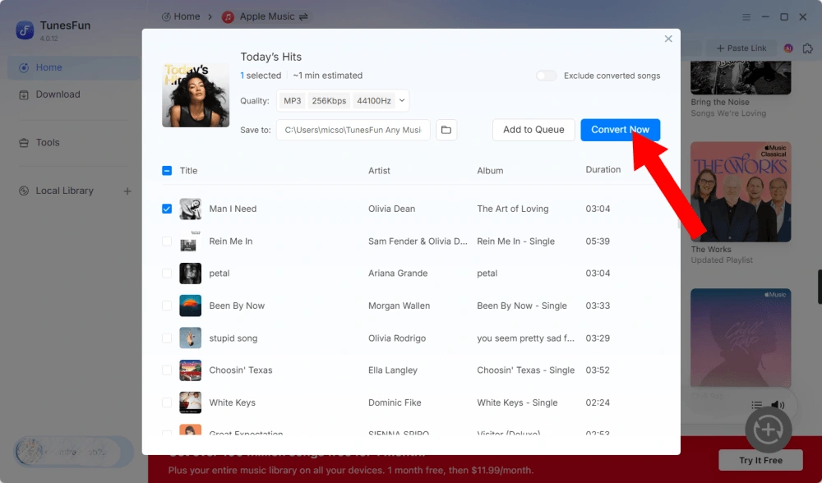Click artist name Ariana Grande
822x483 pixels.
pos(398,273)
